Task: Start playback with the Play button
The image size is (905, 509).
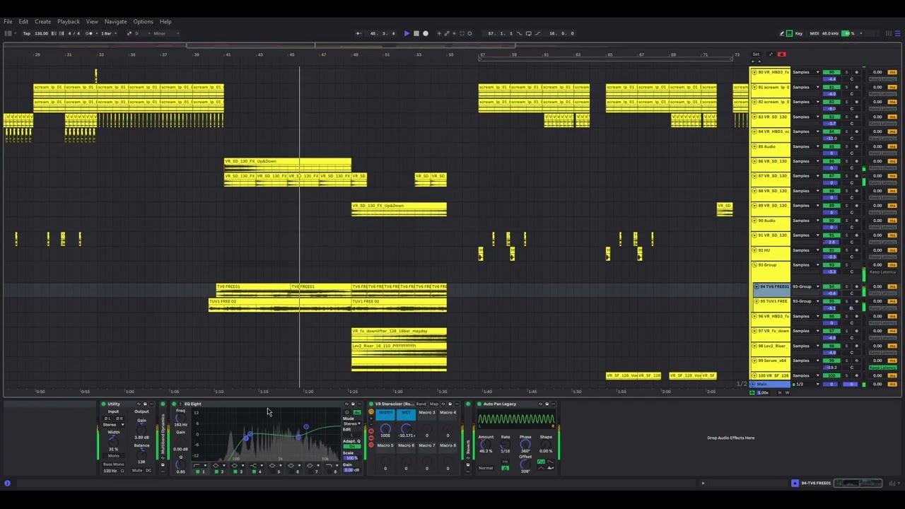Action: tap(407, 33)
